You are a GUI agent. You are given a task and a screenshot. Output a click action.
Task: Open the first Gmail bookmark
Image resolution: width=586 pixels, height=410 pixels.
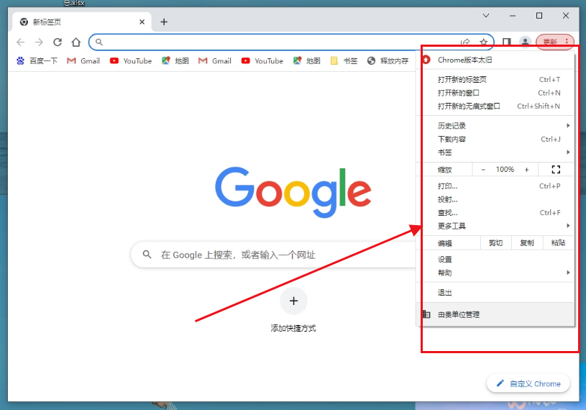tap(83, 60)
